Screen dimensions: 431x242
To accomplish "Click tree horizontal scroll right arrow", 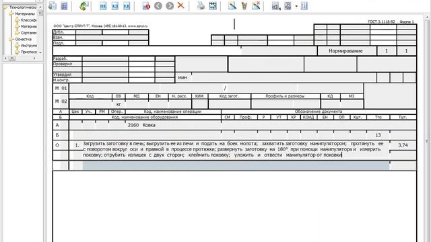I will click(34, 58).
